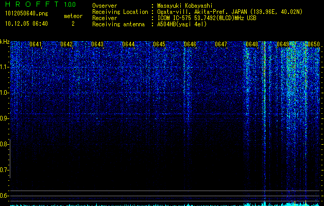
Task: Click the 0641 time marker
Action: (x=36, y=44)
